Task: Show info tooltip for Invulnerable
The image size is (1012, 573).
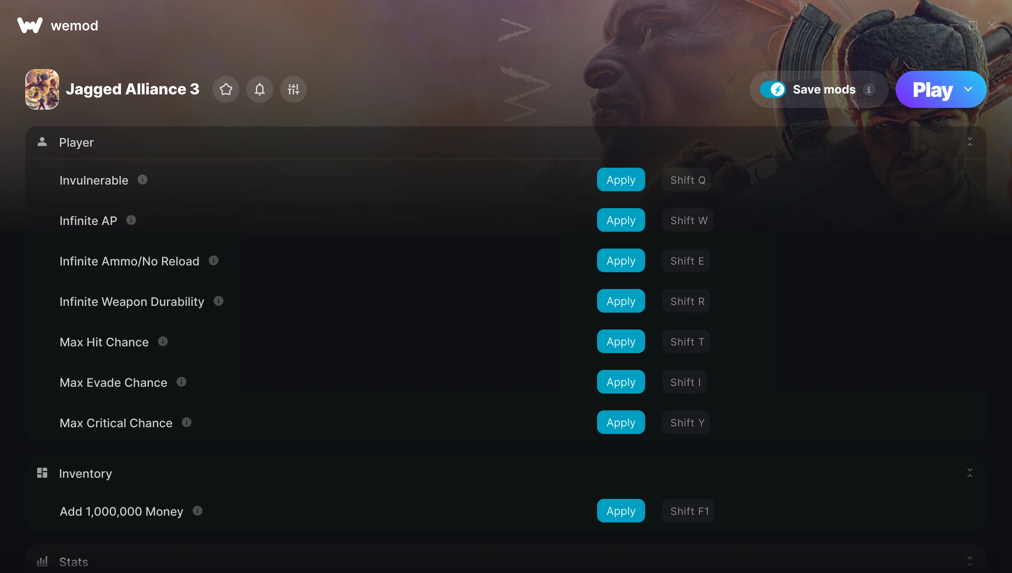Action: 143,180
